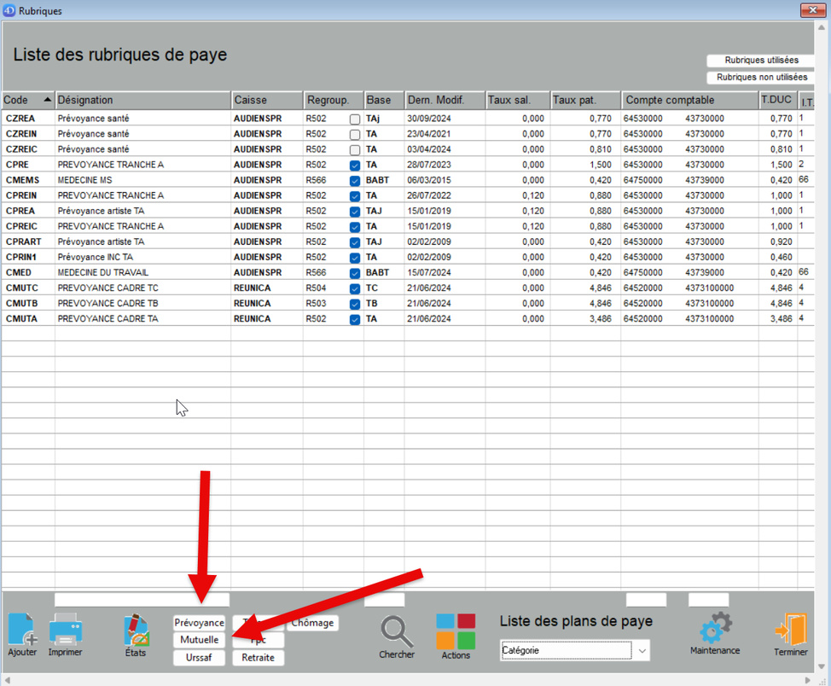Sort by the Désignation column header
This screenshot has height=686, width=831.
pyautogui.click(x=142, y=101)
